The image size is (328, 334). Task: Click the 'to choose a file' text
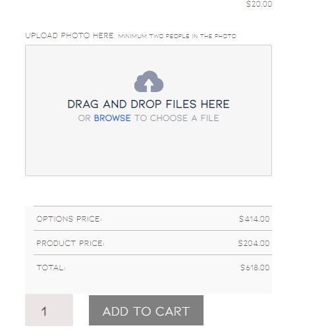(177, 118)
